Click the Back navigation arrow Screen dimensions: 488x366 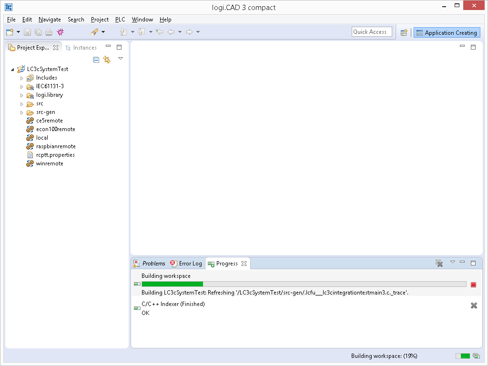coord(171,32)
